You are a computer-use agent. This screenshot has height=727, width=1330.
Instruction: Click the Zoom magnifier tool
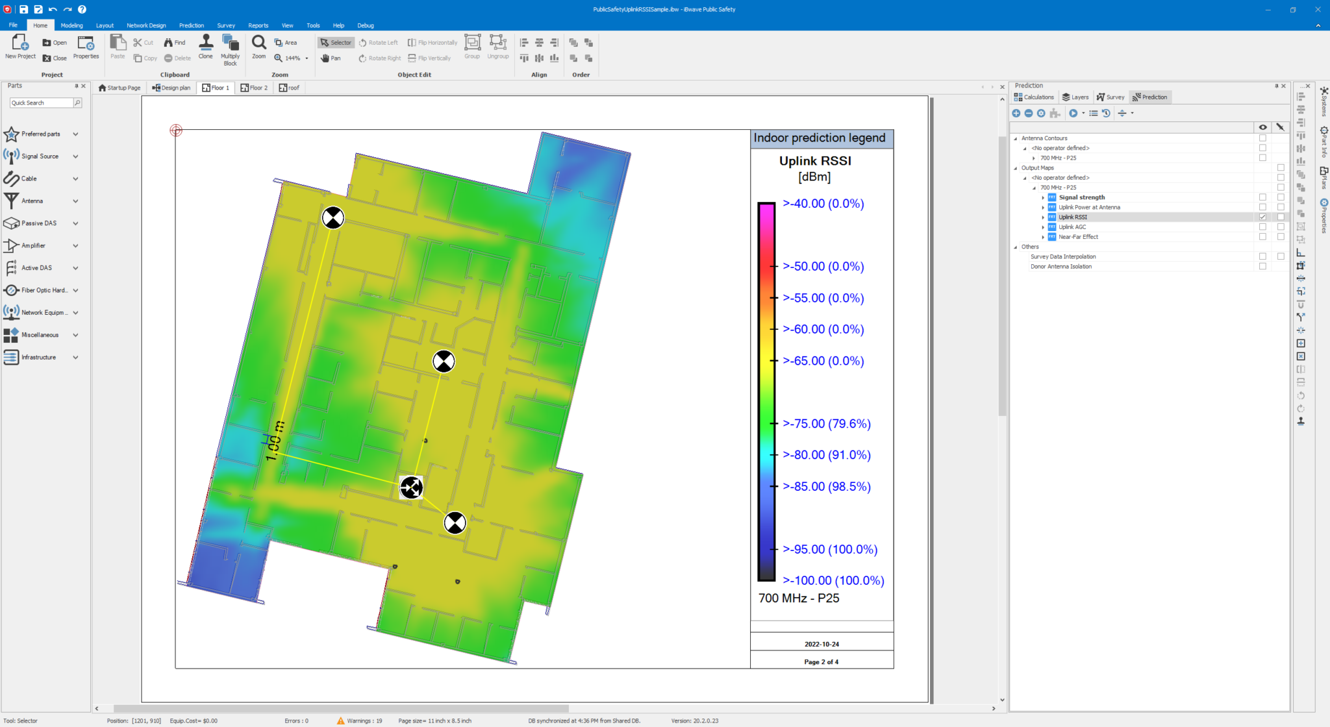258,45
